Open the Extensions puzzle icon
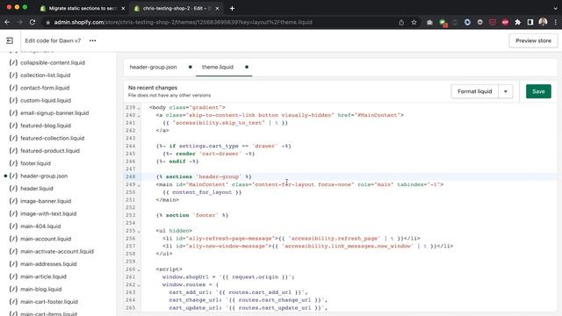The image size is (562, 316). [x=517, y=22]
